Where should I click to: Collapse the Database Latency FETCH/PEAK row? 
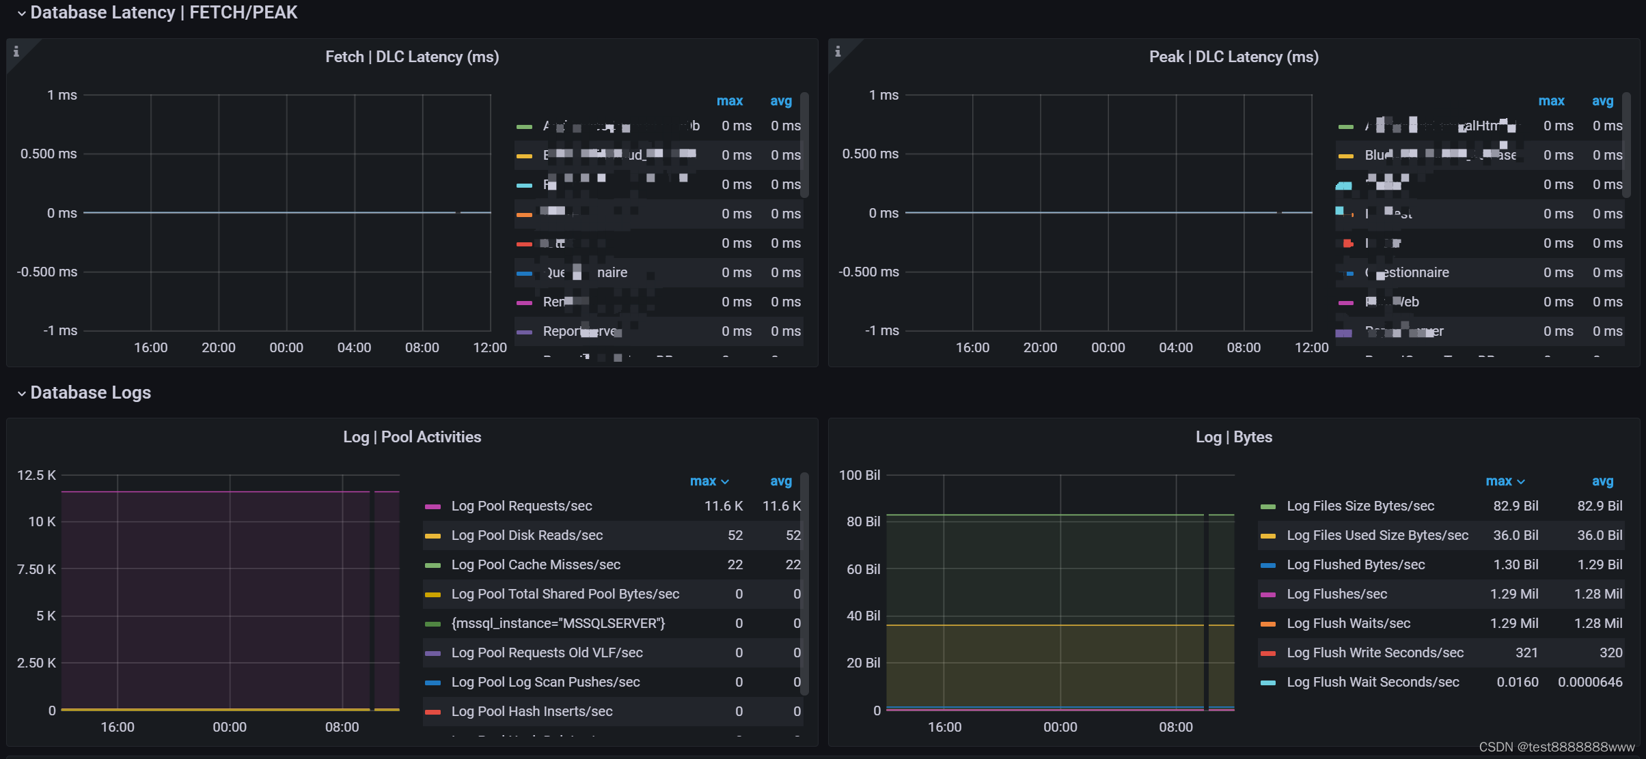(22, 13)
